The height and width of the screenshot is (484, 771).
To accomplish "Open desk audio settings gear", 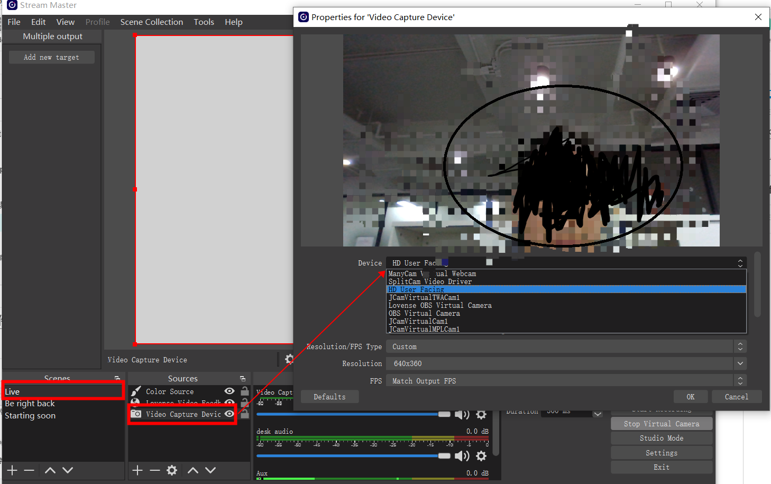I will [481, 456].
